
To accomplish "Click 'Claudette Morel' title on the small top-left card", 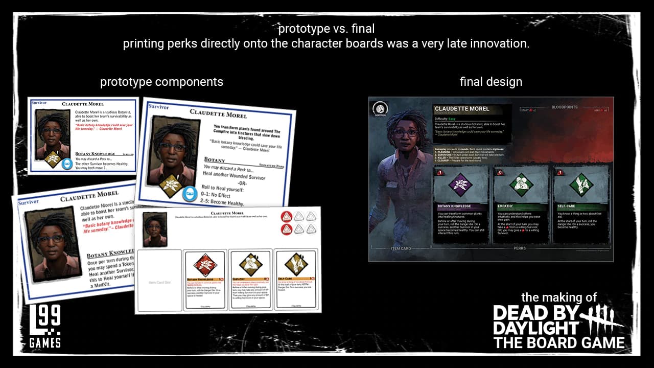I will [x=83, y=104].
